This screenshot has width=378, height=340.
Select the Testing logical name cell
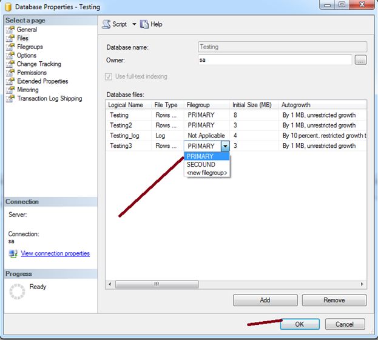tap(129, 115)
